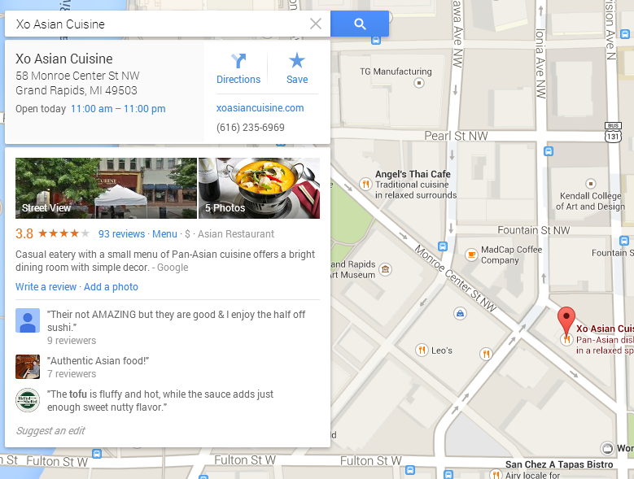Click Angel's Thai Cafe restaurant marker
The height and width of the screenshot is (479, 634).
[365, 184]
